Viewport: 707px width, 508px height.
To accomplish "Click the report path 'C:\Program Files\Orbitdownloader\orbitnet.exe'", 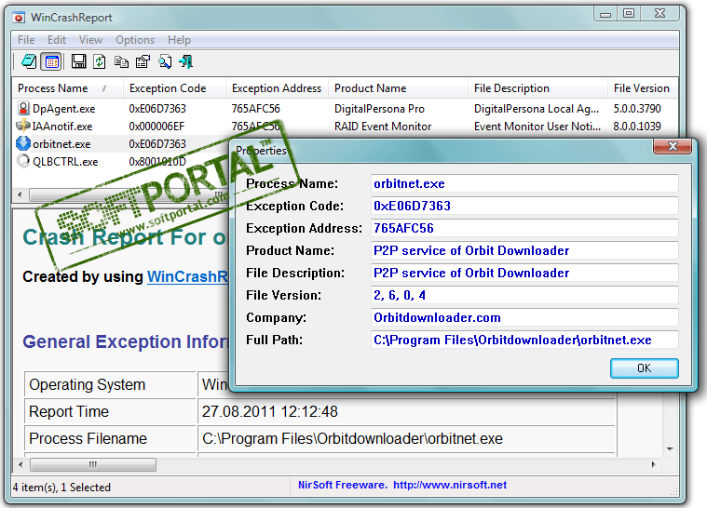I will [x=352, y=438].
